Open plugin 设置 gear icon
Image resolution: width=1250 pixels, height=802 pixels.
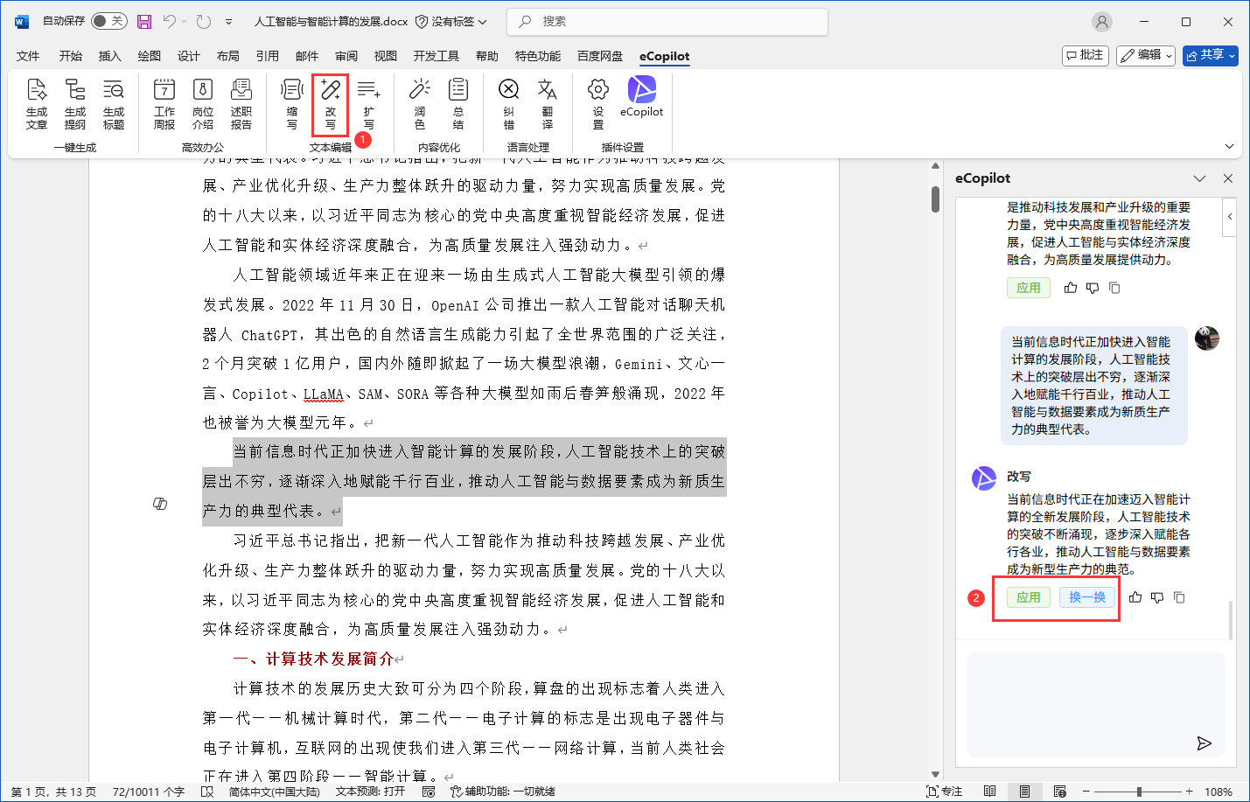point(598,103)
